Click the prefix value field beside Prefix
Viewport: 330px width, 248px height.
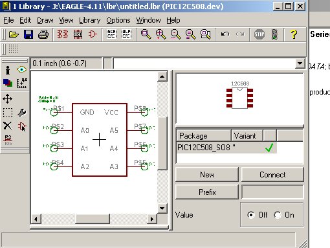[272, 192]
